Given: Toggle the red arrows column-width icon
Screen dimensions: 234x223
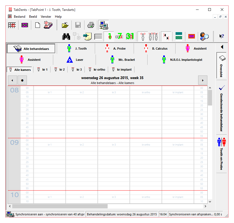Looking at the screenshot, I should click(x=166, y=36).
